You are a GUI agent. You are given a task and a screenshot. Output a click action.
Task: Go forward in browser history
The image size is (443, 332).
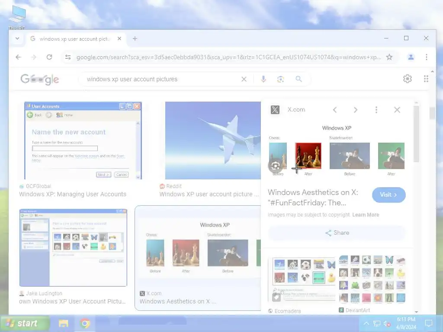(x=34, y=57)
